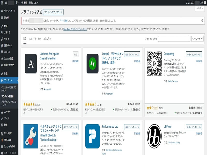This screenshot has height=155, width=207.
Task: Open ダッシュボード in the sidebar menu
Action: point(9,11)
